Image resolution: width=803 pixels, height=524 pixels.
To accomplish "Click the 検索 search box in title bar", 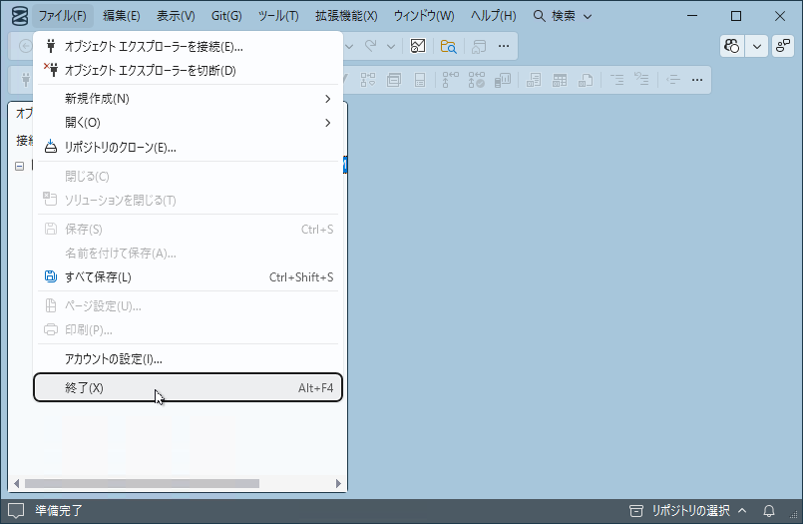I will (x=563, y=16).
